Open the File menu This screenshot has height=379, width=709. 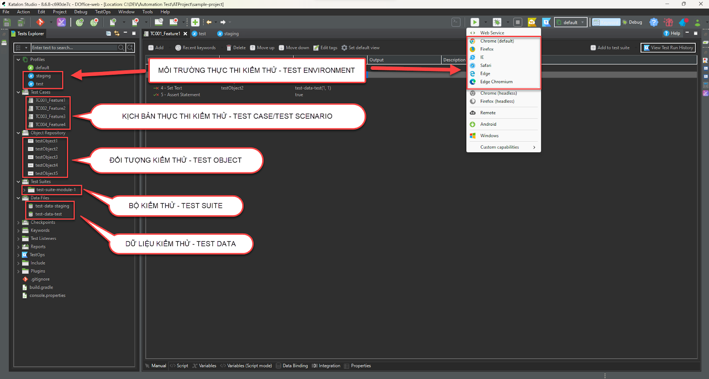(x=6, y=12)
